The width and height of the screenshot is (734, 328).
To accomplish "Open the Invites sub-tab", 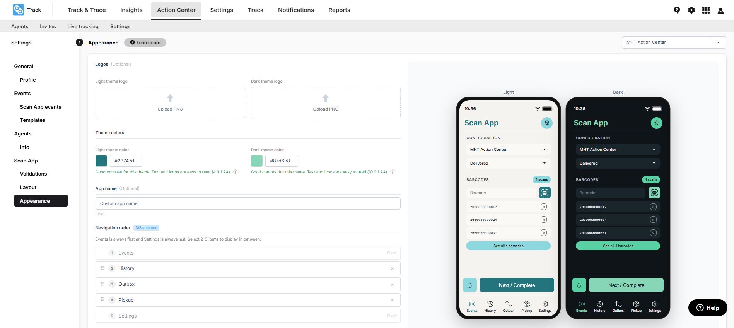I will point(48,26).
